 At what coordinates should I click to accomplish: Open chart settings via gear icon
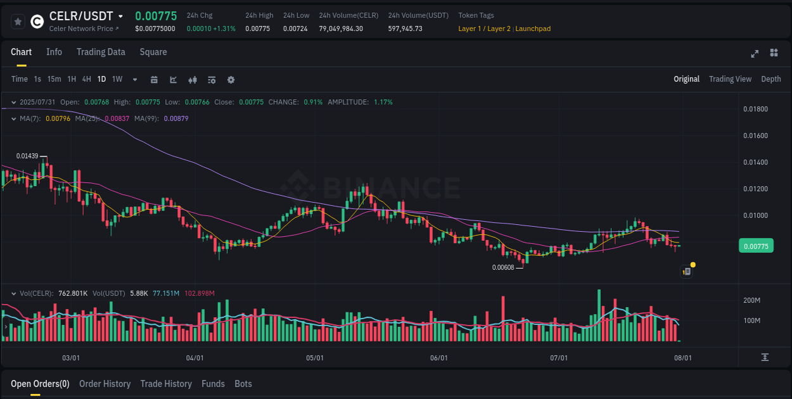(x=231, y=79)
